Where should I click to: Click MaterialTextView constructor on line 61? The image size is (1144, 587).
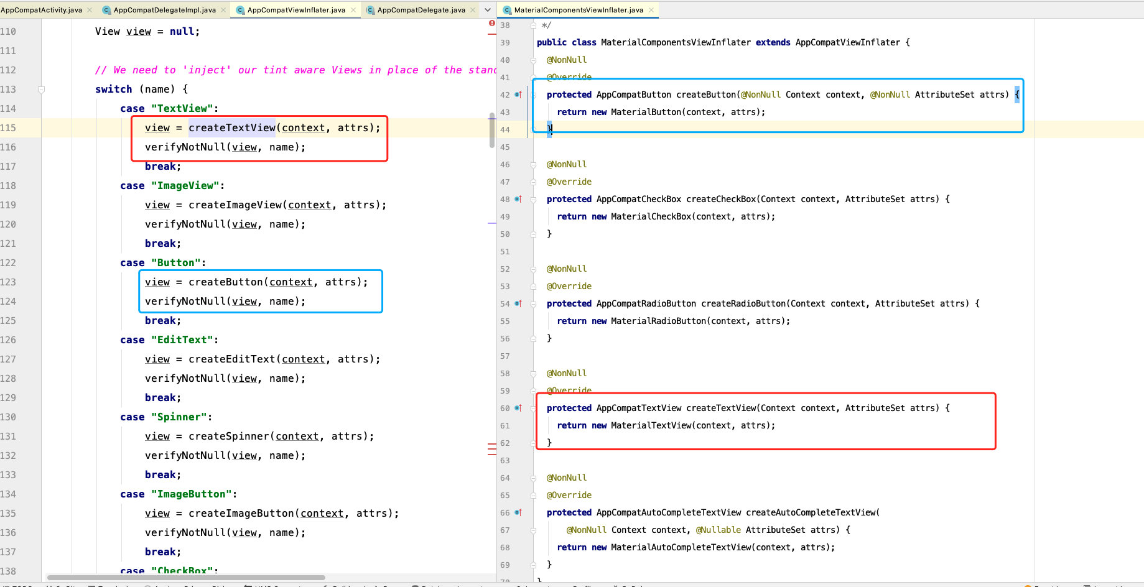pos(651,425)
